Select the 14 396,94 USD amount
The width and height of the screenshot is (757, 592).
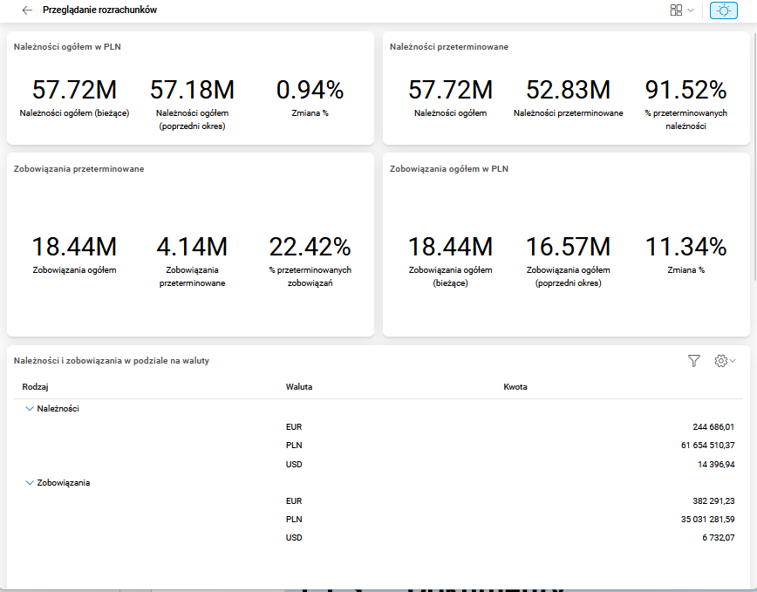coord(716,464)
